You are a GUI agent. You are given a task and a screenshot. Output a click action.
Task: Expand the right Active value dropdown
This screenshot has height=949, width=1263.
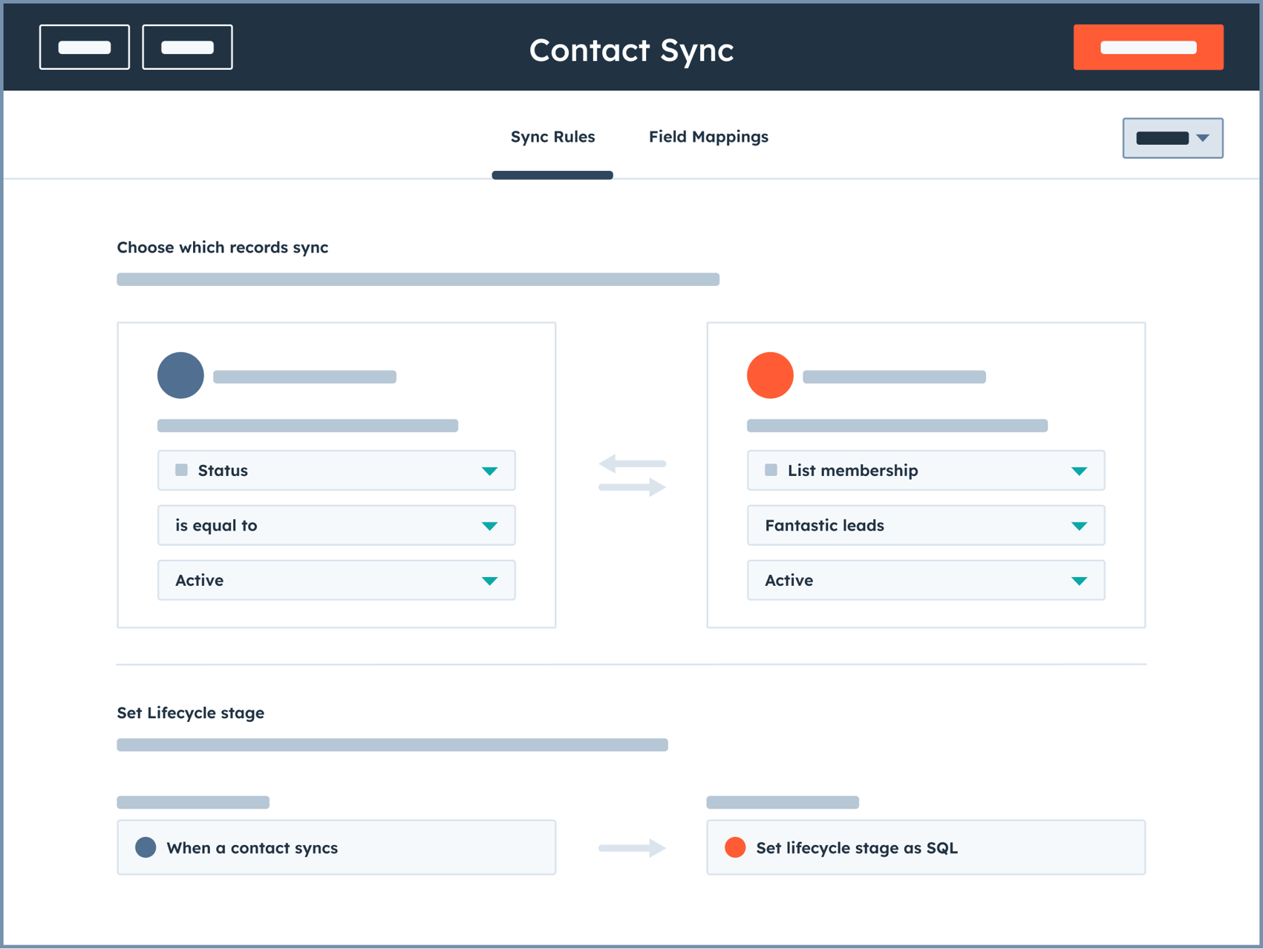pyautogui.click(x=925, y=580)
